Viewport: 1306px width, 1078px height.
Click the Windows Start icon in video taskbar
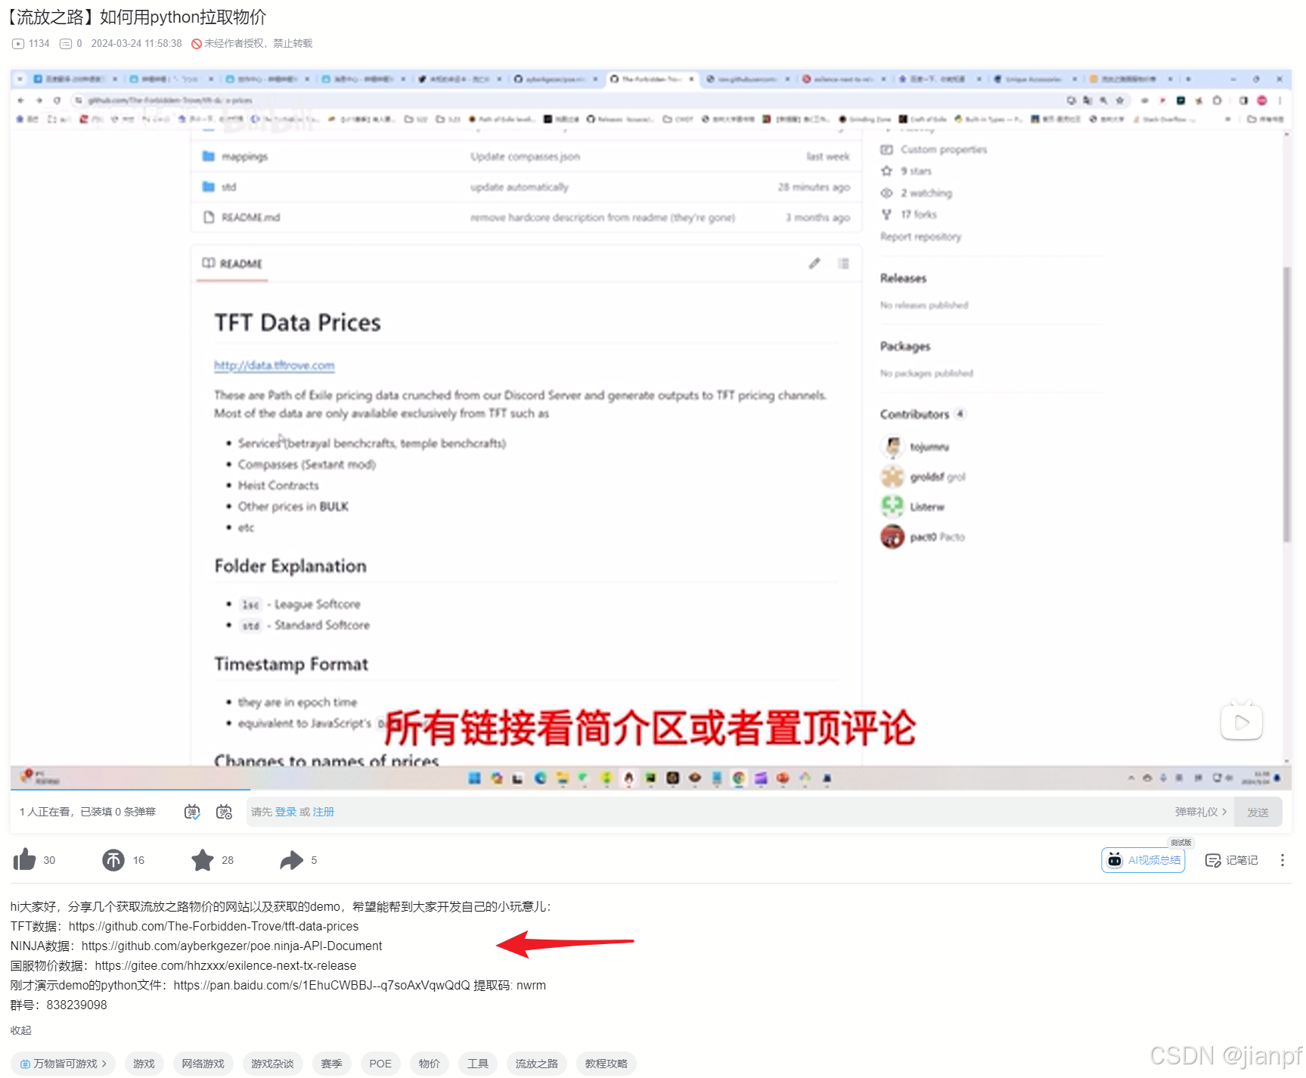pyautogui.click(x=474, y=778)
